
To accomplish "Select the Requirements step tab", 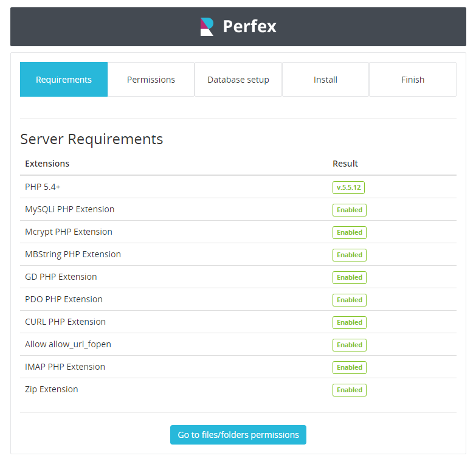I will point(64,80).
